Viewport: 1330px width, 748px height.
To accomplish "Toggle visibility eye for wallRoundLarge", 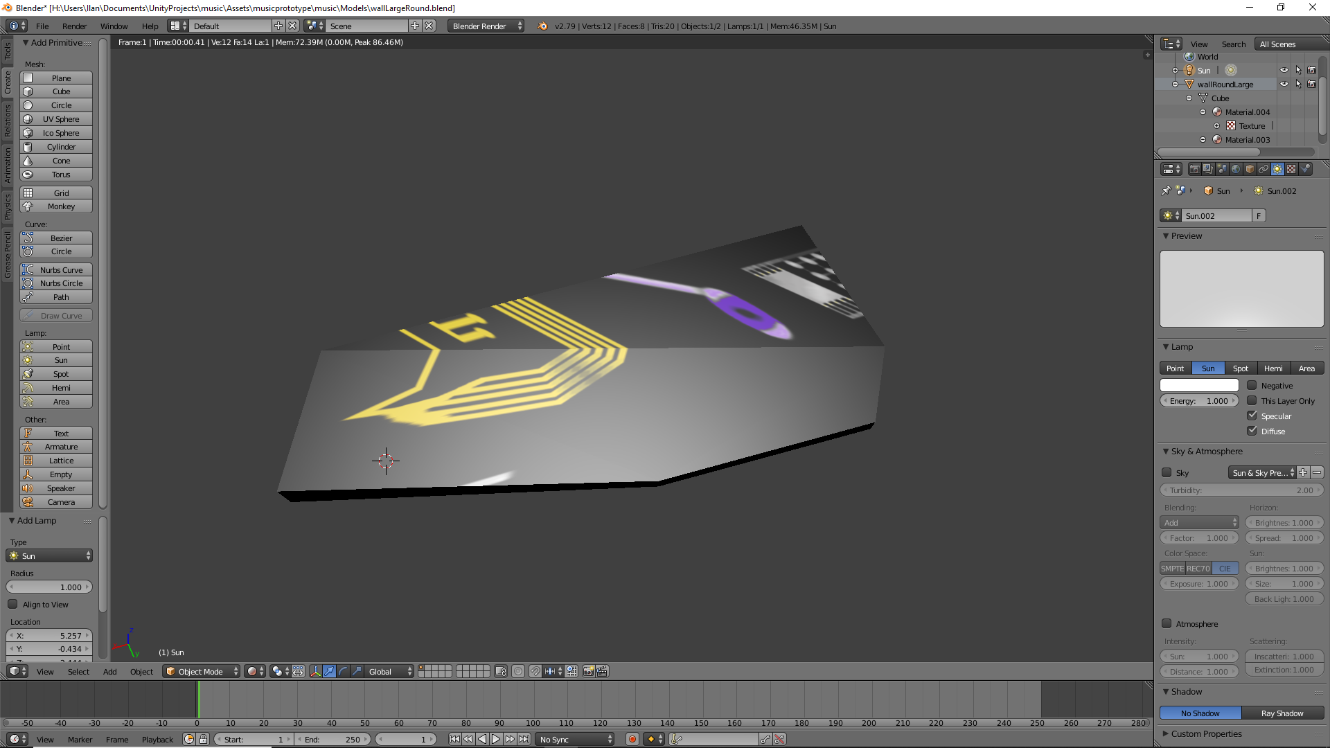I will tap(1284, 84).
